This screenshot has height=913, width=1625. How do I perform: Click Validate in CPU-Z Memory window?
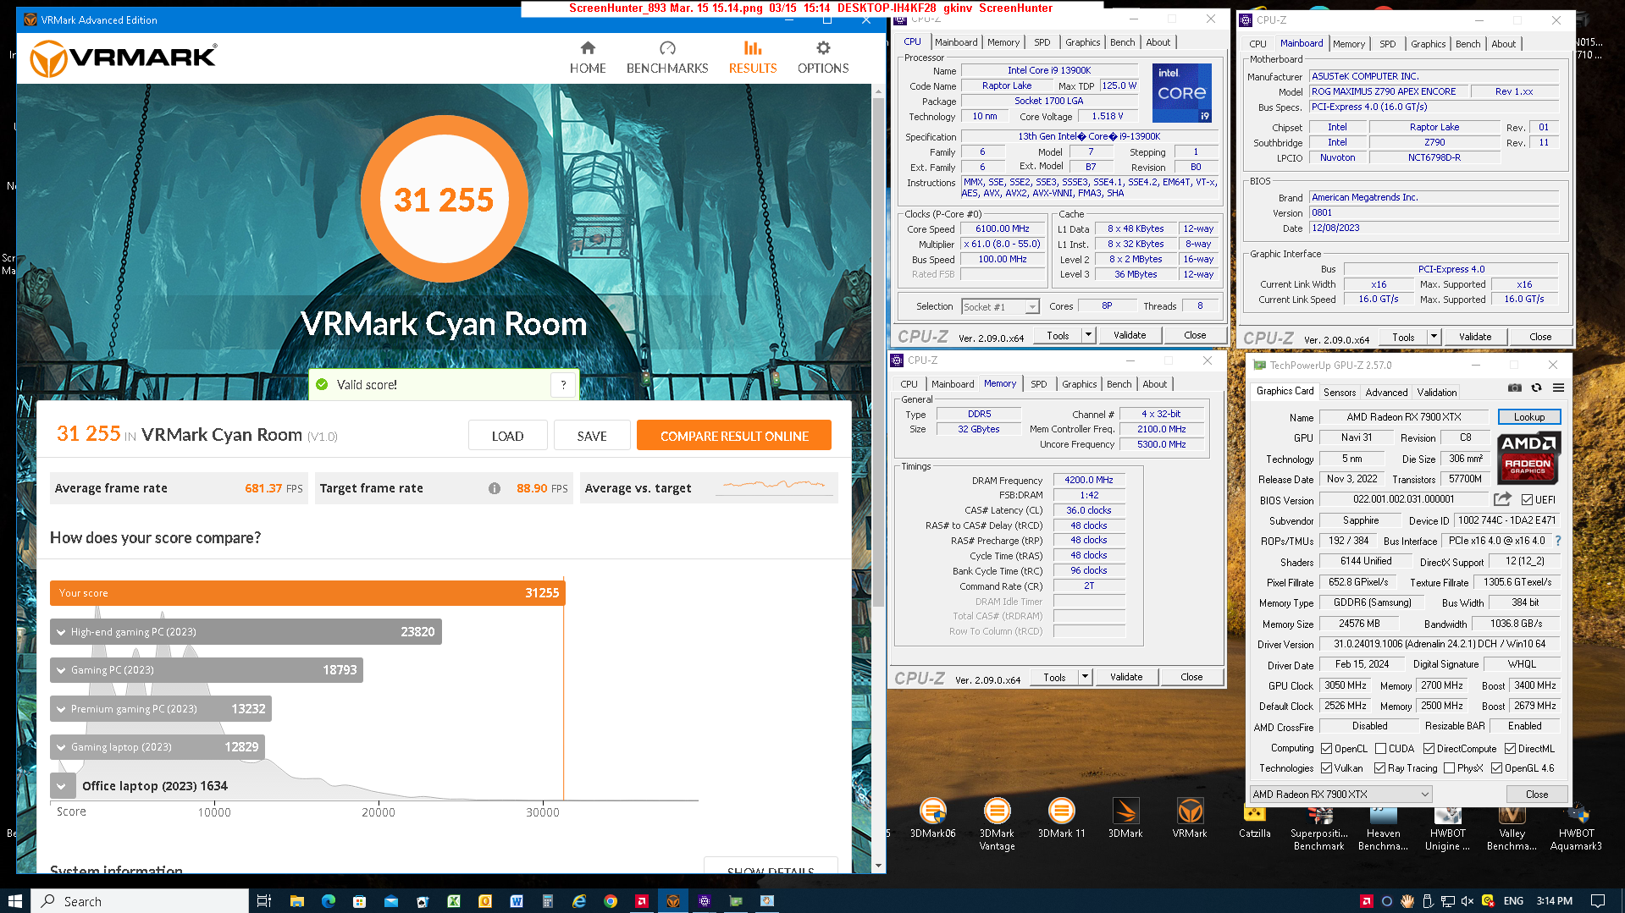1125,677
